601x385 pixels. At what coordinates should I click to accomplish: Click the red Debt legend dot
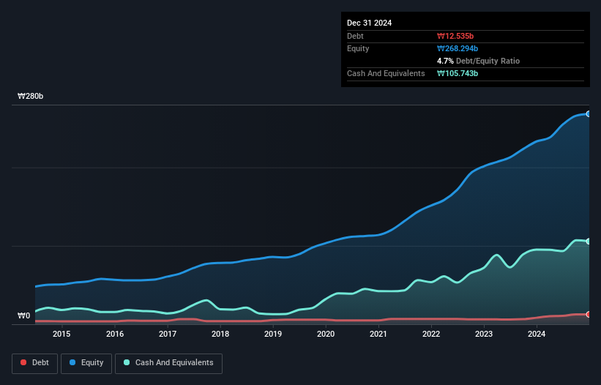coord(23,362)
